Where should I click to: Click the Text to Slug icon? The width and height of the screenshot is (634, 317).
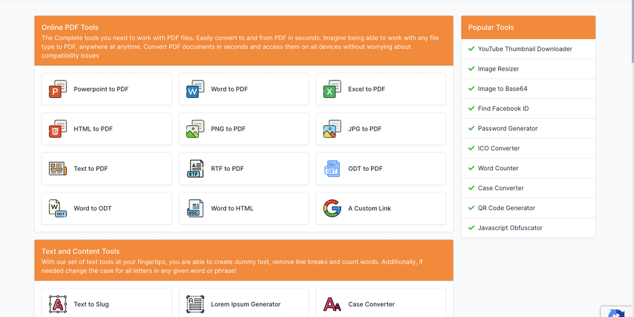[58, 304]
